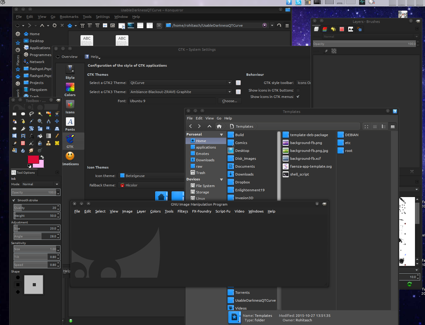Select the Eraser tool in Toolbox

point(23,143)
